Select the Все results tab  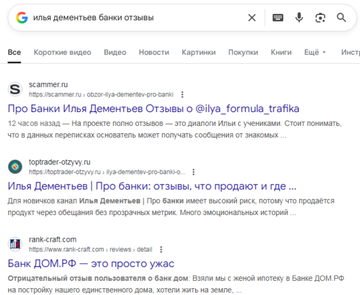[x=14, y=53]
